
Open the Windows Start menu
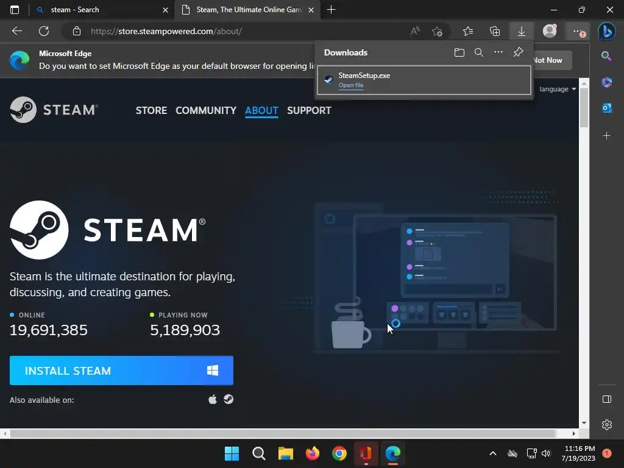(232, 453)
